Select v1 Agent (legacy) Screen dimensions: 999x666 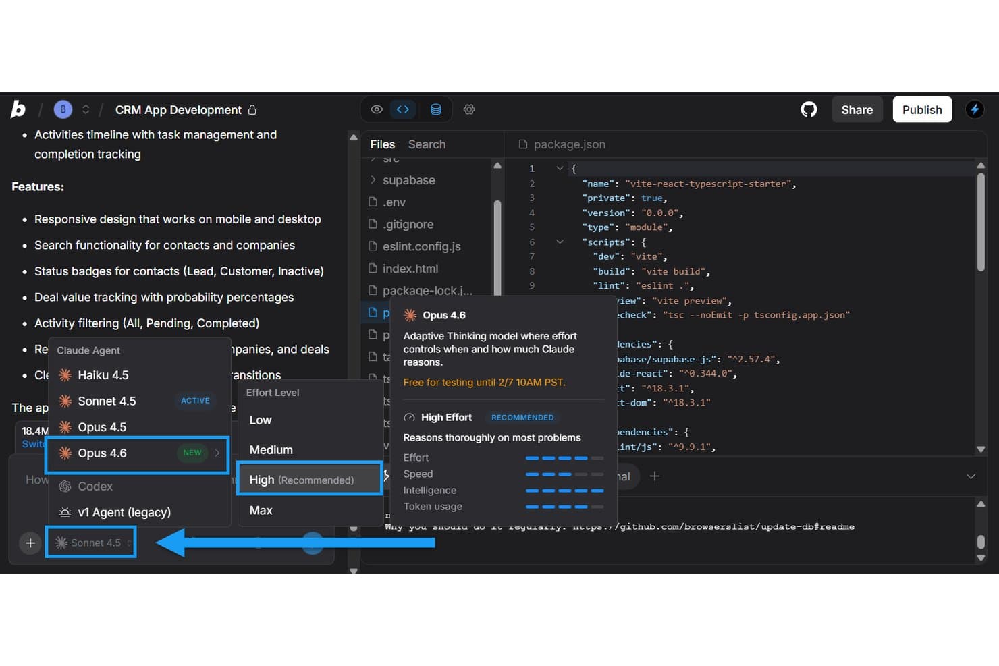tap(140, 513)
